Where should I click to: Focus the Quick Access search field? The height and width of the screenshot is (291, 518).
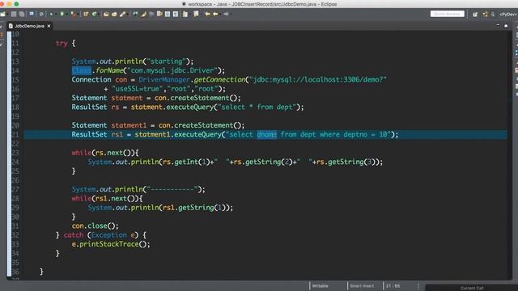coord(448,14)
